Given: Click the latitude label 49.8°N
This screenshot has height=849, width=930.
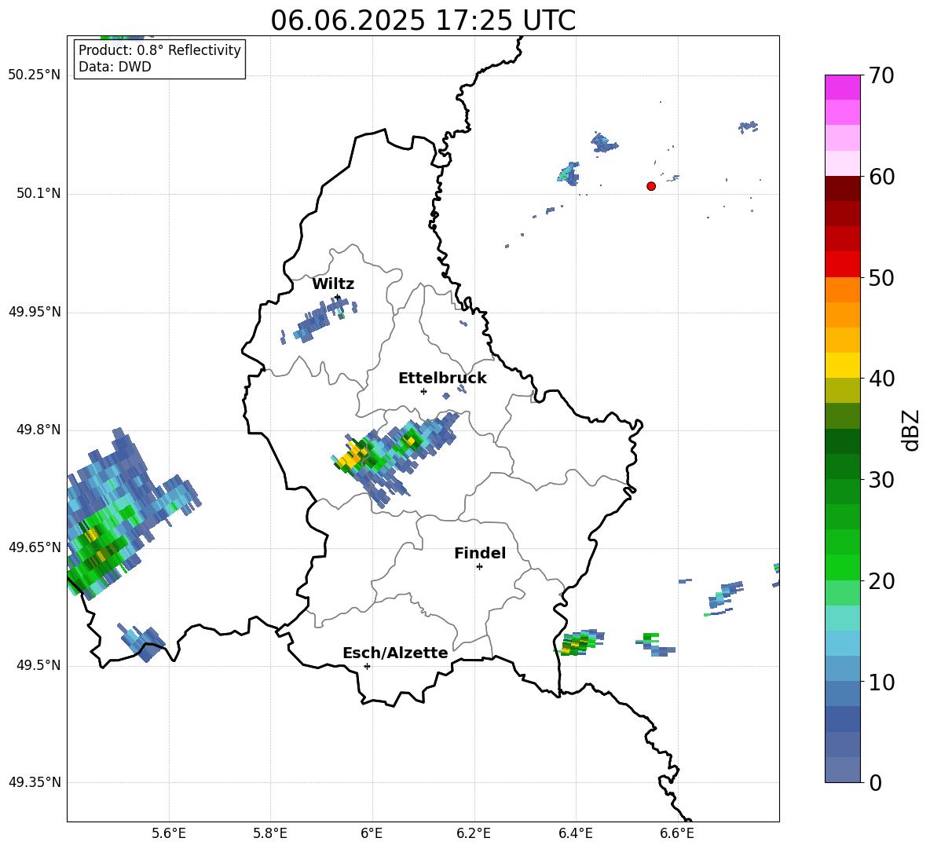Looking at the screenshot, I should point(39,430).
